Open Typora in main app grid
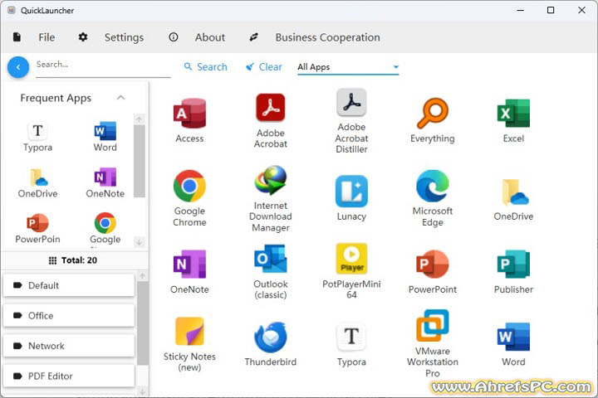This screenshot has width=598, height=398. tap(351, 345)
